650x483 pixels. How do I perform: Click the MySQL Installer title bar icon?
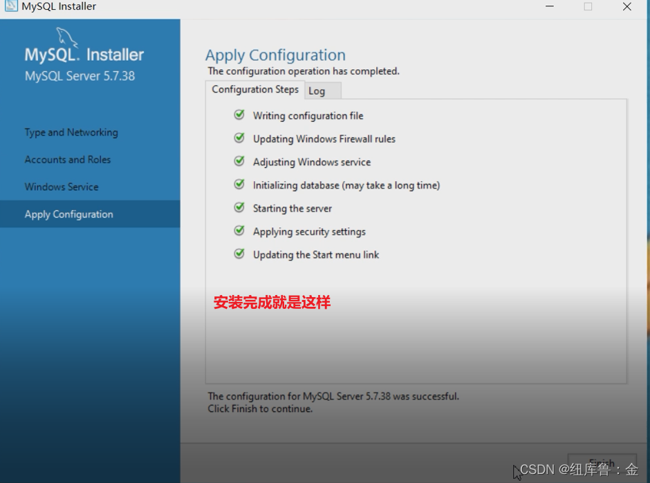[x=11, y=6]
